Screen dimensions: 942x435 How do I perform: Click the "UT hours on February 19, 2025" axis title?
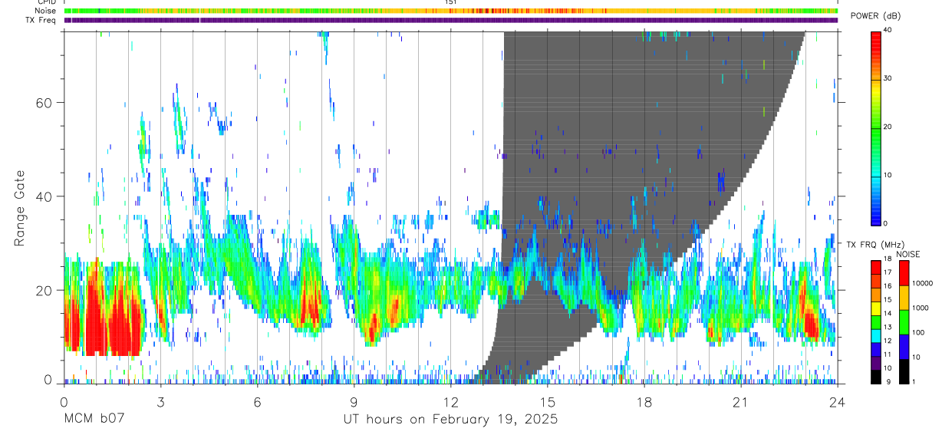(x=450, y=419)
